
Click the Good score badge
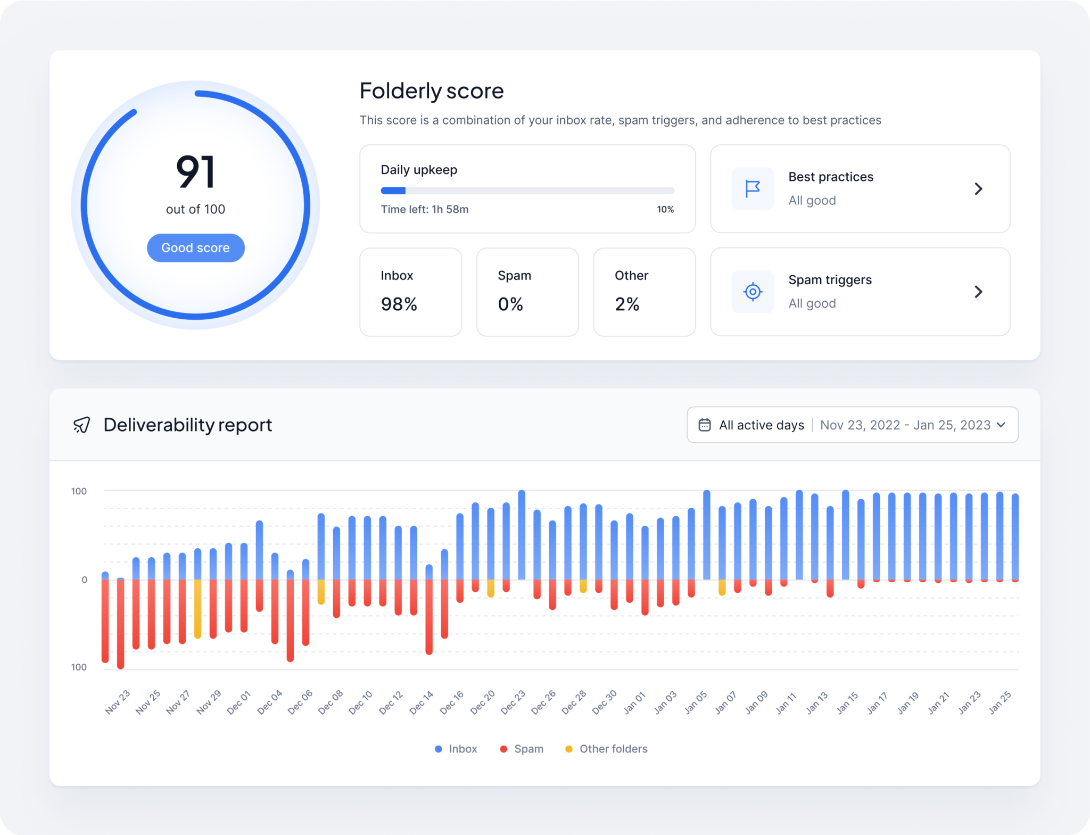[195, 247]
